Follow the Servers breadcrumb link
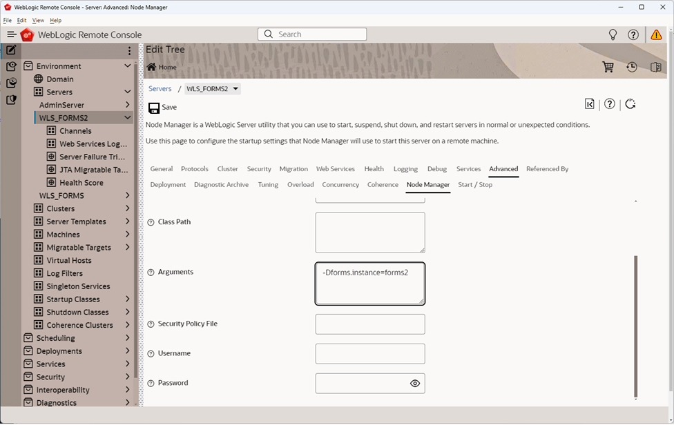This screenshot has width=674, height=425. click(x=160, y=89)
